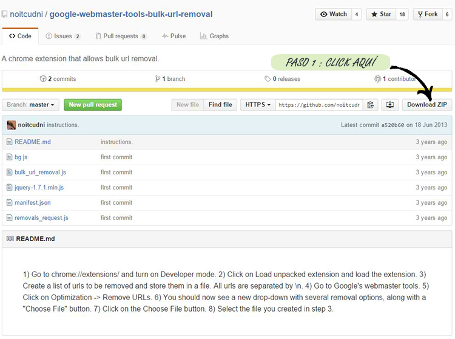The width and height of the screenshot is (455, 339).
Task: Open stargazers count 18
Action: pos(402,14)
